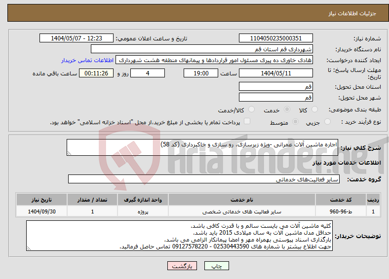
Task: Click the buyer name field شهرداری قم استان قم
Action: pyautogui.click(x=202, y=49)
